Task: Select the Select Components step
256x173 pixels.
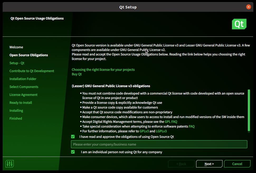Action: coord(24,87)
